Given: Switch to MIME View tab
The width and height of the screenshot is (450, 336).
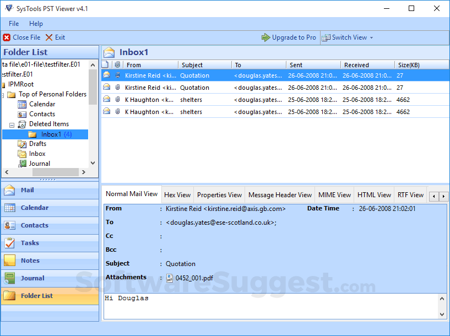Looking at the screenshot, I should [x=334, y=195].
